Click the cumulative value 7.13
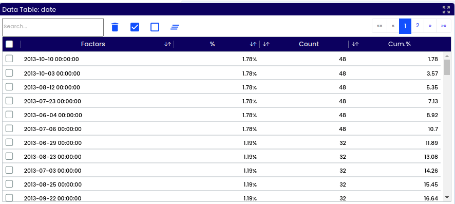The height and width of the screenshot is (204, 455). coord(432,101)
